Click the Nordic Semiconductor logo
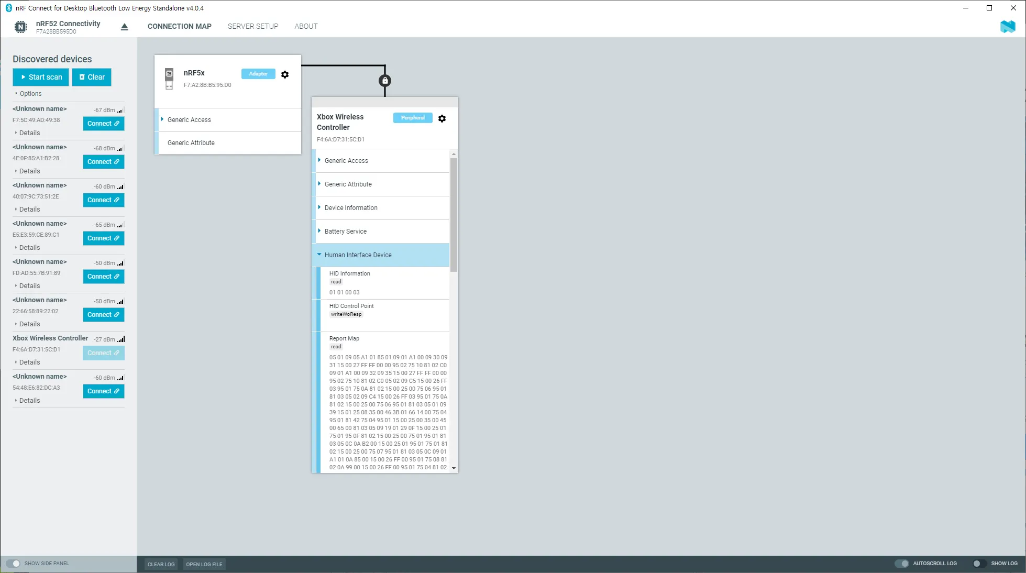The width and height of the screenshot is (1026, 573). (1007, 27)
